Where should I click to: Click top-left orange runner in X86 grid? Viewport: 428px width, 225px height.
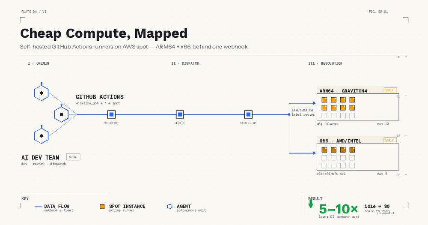pos(324,150)
